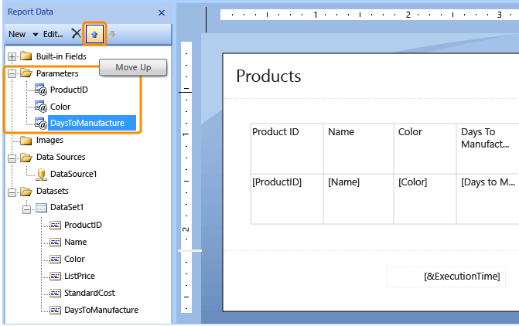Click the DataSource1 database icon
Image resolution: width=519 pixels, height=326 pixels.
(41, 175)
